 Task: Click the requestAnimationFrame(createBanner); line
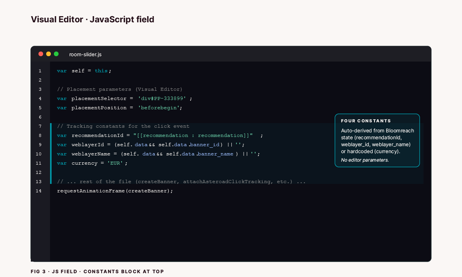click(x=115, y=191)
